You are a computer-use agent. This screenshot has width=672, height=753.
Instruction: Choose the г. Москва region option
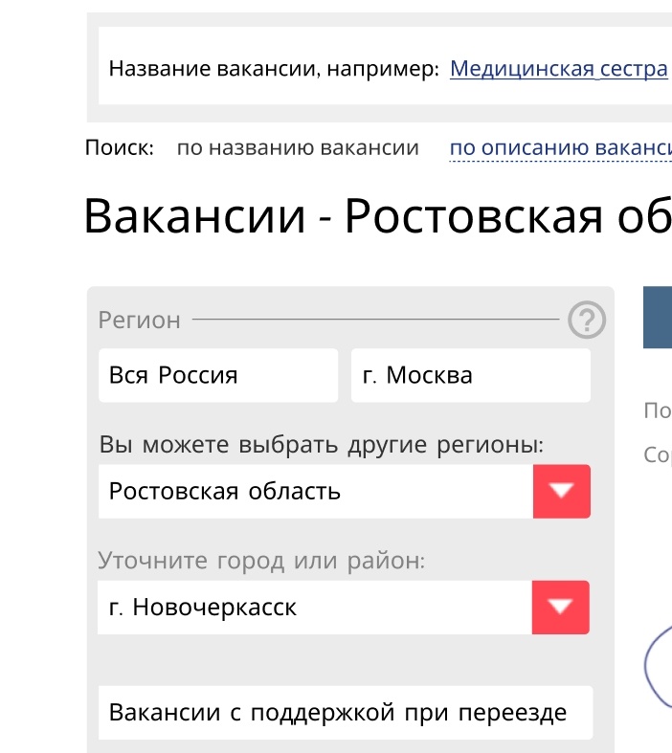click(x=470, y=375)
